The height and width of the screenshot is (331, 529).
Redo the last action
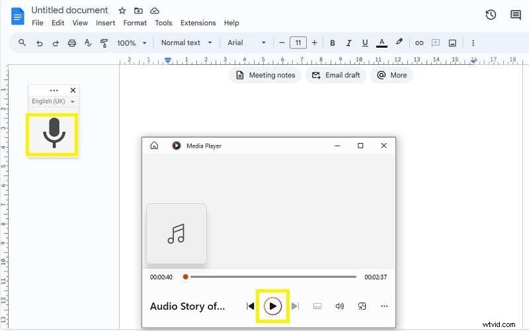click(56, 43)
